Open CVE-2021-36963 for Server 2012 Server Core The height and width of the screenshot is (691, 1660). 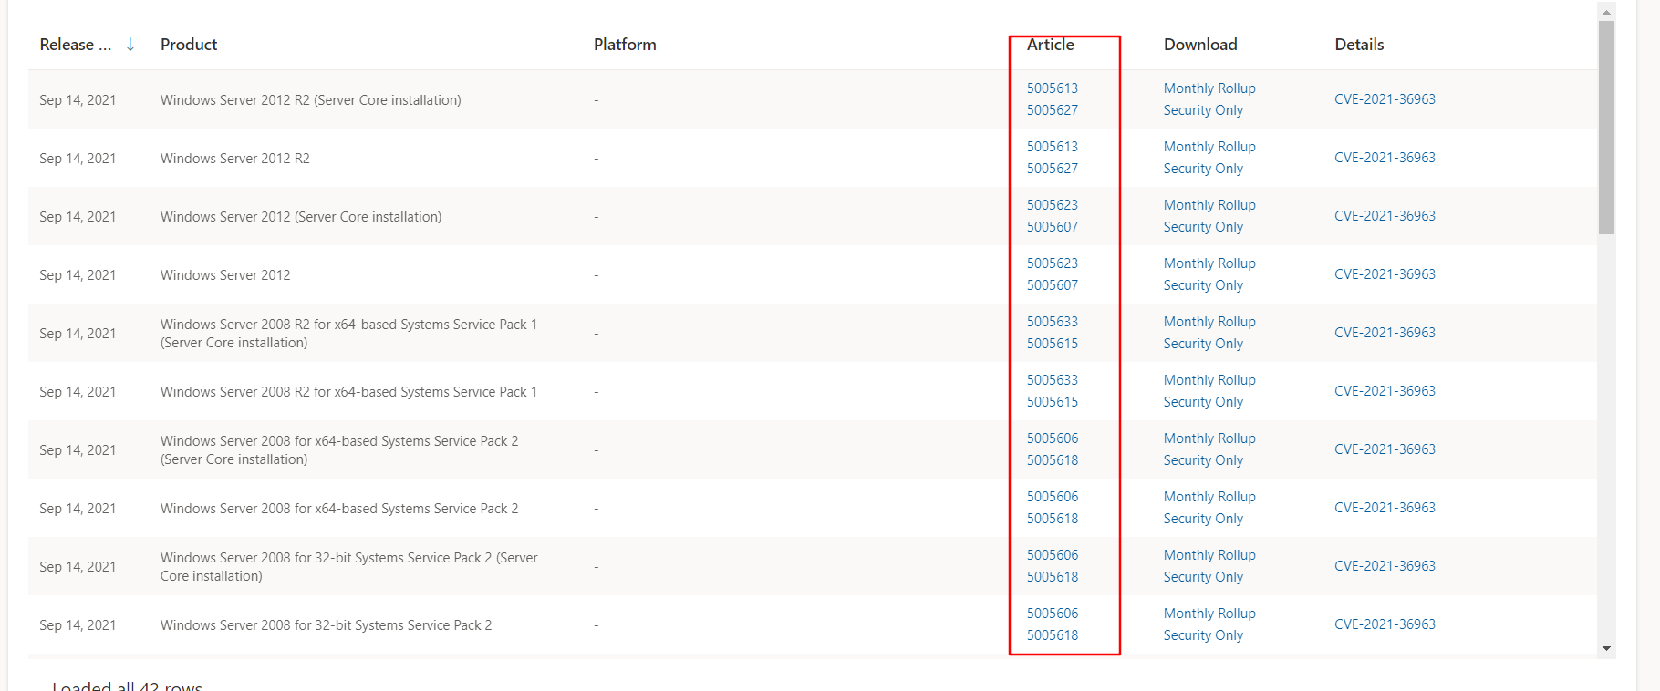click(x=1385, y=216)
